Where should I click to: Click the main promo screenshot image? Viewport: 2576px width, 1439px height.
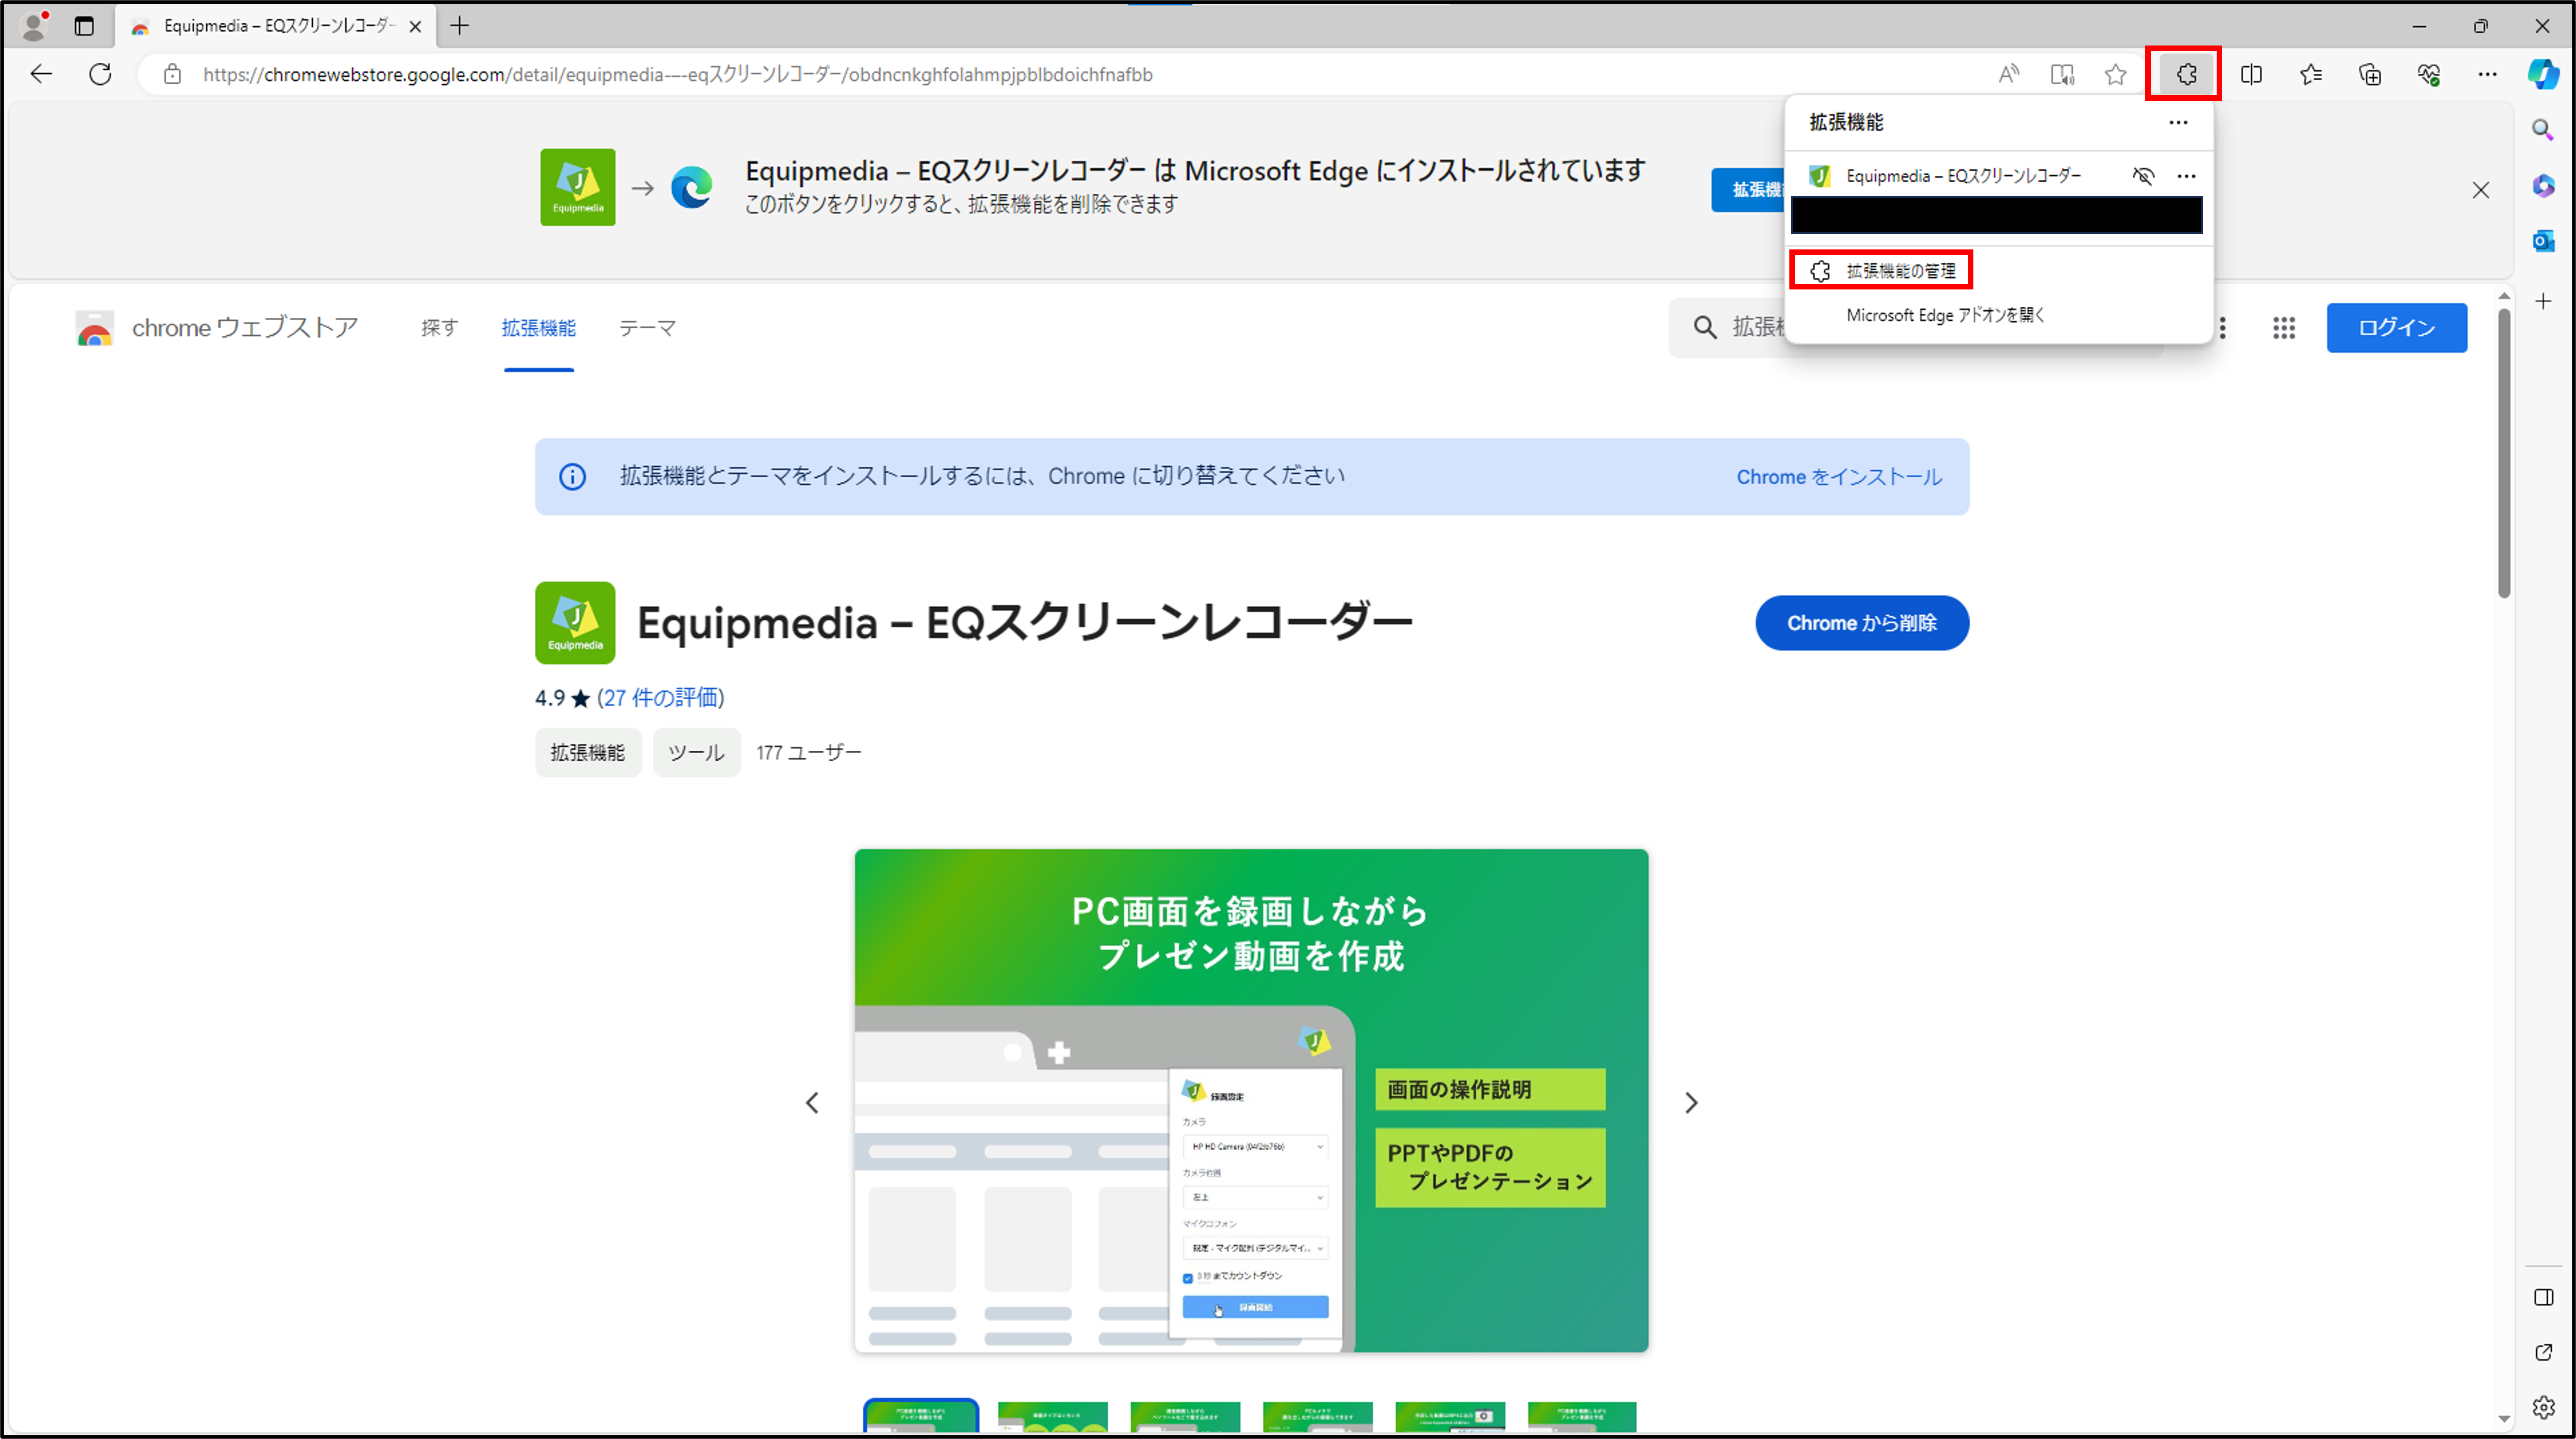[1251, 1100]
